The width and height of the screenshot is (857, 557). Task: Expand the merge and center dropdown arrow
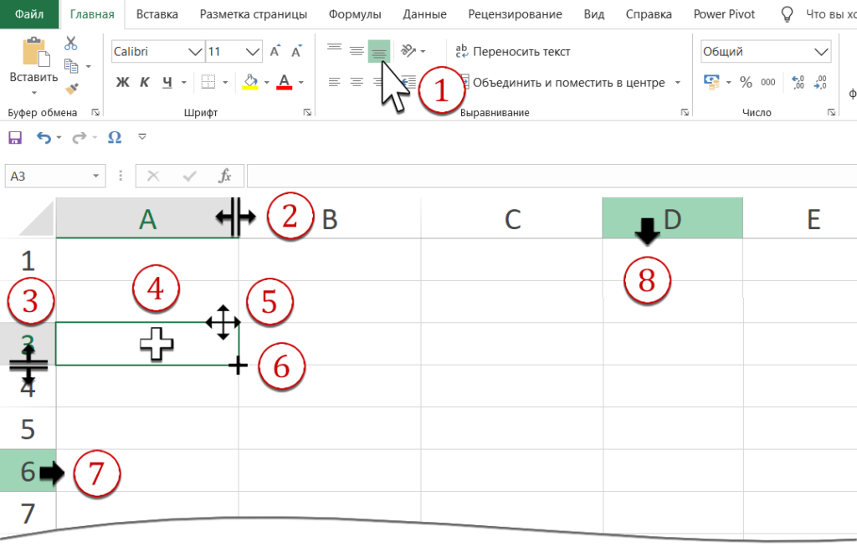(678, 83)
